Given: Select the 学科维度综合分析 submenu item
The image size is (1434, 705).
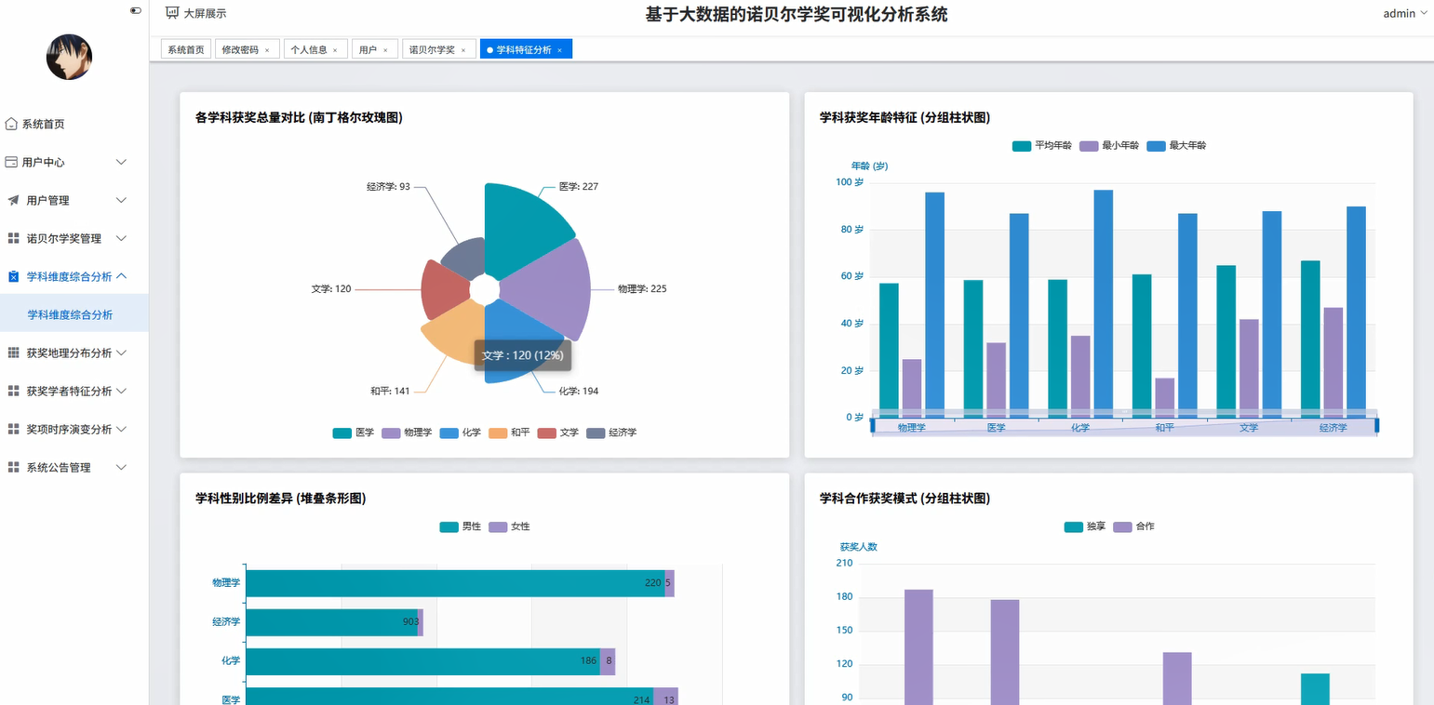Looking at the screenshot, I should [x=74, y=314].
